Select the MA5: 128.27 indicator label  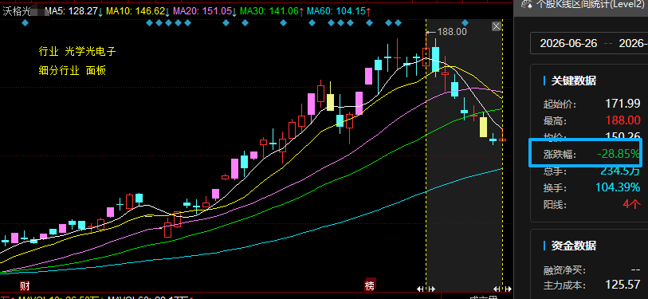tap(71, 11)
